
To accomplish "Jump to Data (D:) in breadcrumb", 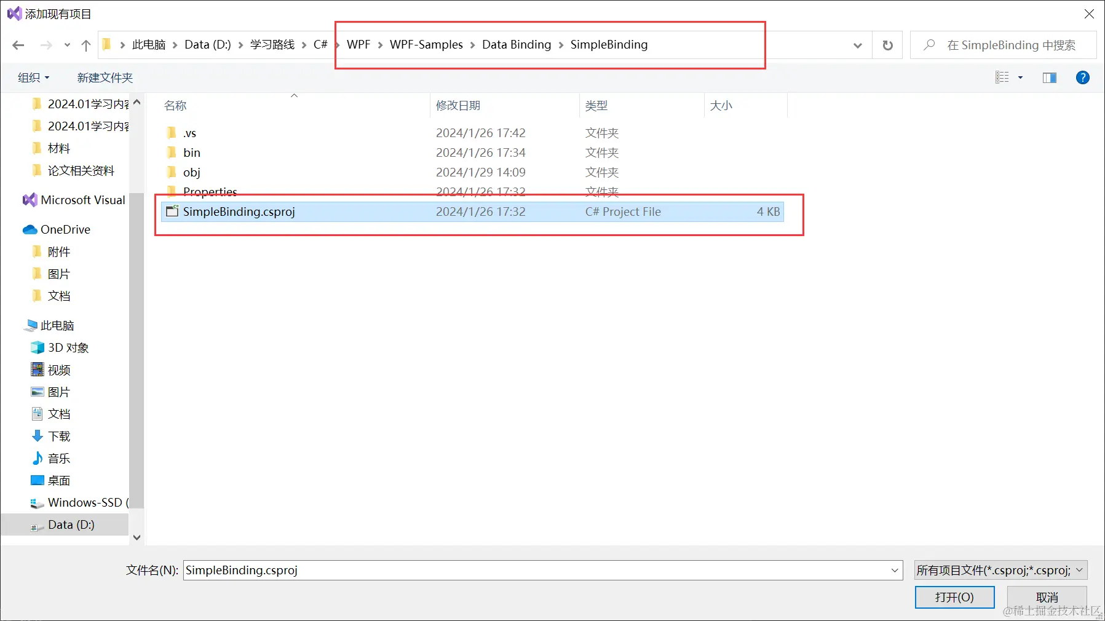I will [x=208, y=45].
